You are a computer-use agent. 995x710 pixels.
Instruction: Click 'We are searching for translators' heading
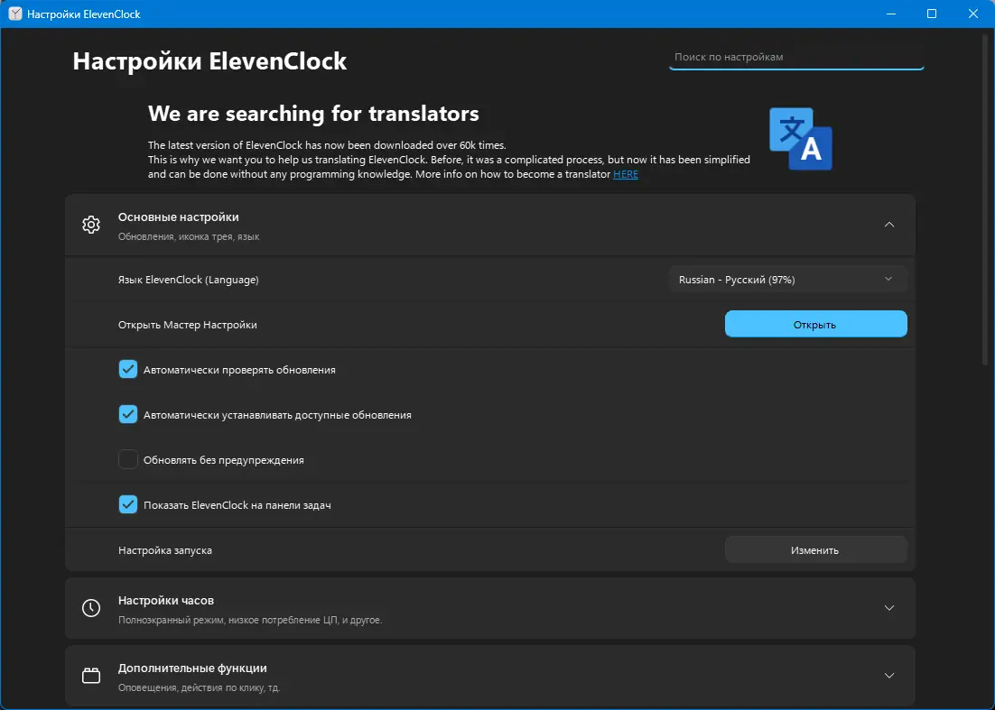[x=313, y=114]
